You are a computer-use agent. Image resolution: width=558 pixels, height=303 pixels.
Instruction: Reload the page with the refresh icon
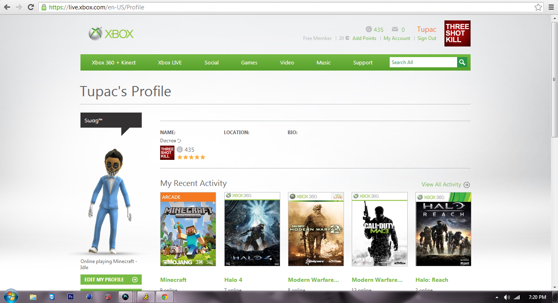click(31, 7)
